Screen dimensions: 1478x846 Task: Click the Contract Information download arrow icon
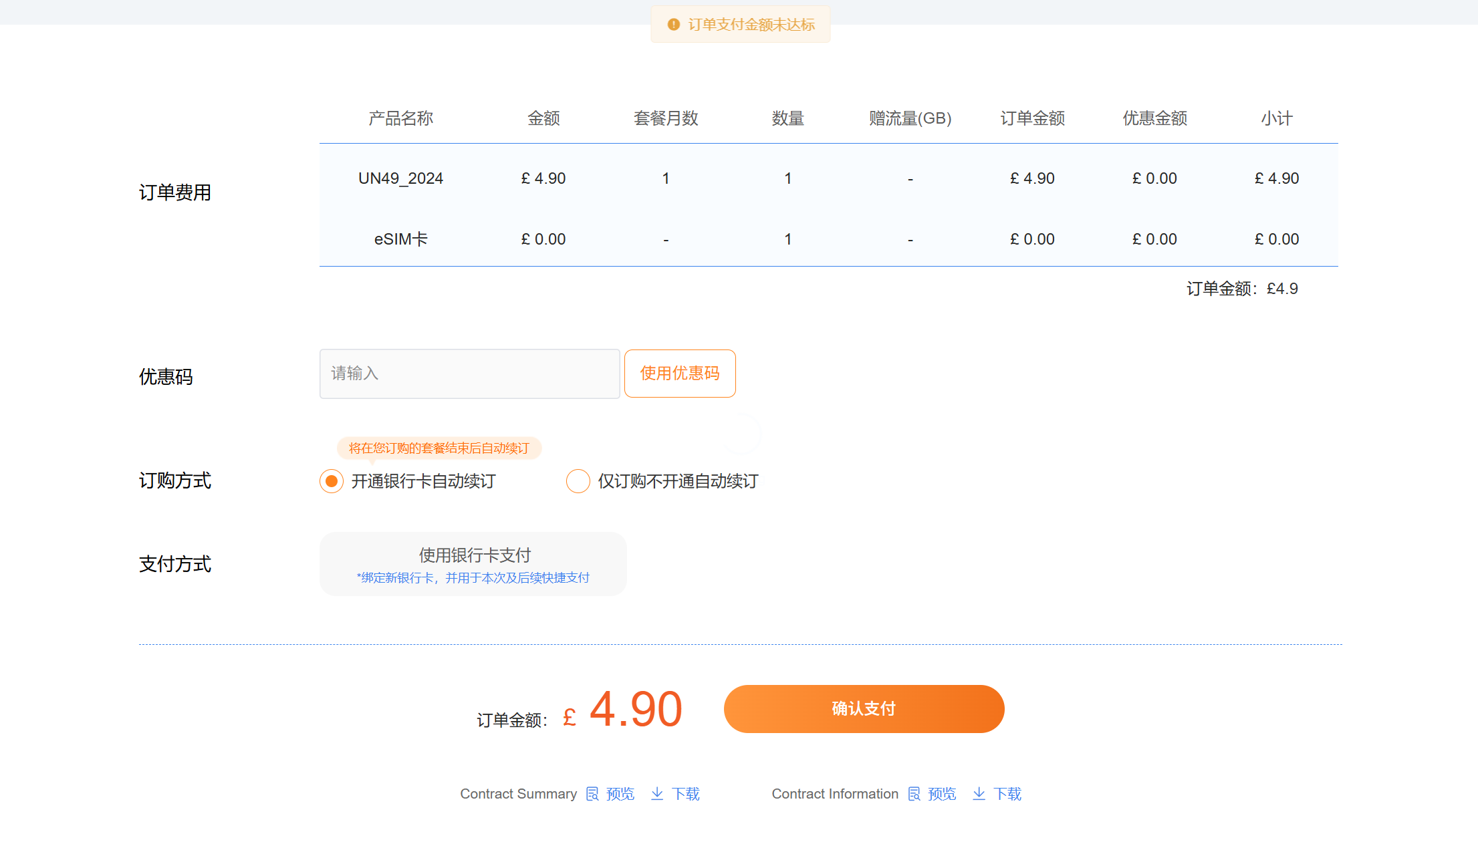click(979, 794)
